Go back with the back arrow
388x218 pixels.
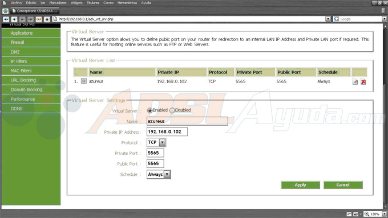[14, 19]
